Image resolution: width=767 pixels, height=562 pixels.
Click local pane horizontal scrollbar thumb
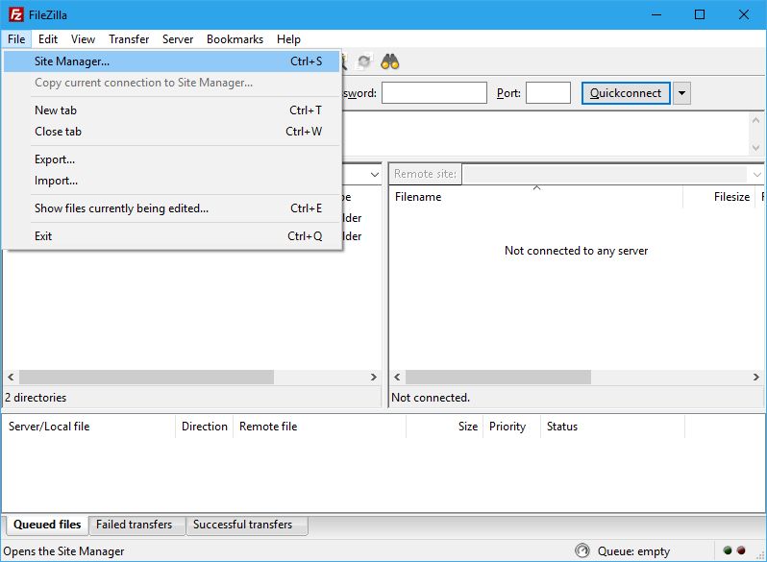(146, 378)
